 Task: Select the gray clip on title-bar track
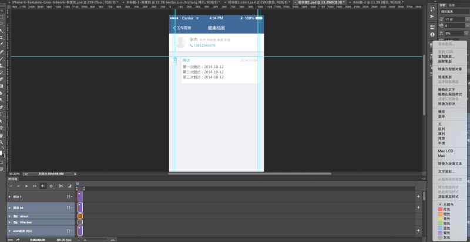80,222
